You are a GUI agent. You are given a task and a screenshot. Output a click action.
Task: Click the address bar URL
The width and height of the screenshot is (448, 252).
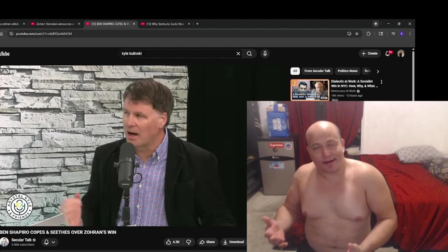click(44, 34)
